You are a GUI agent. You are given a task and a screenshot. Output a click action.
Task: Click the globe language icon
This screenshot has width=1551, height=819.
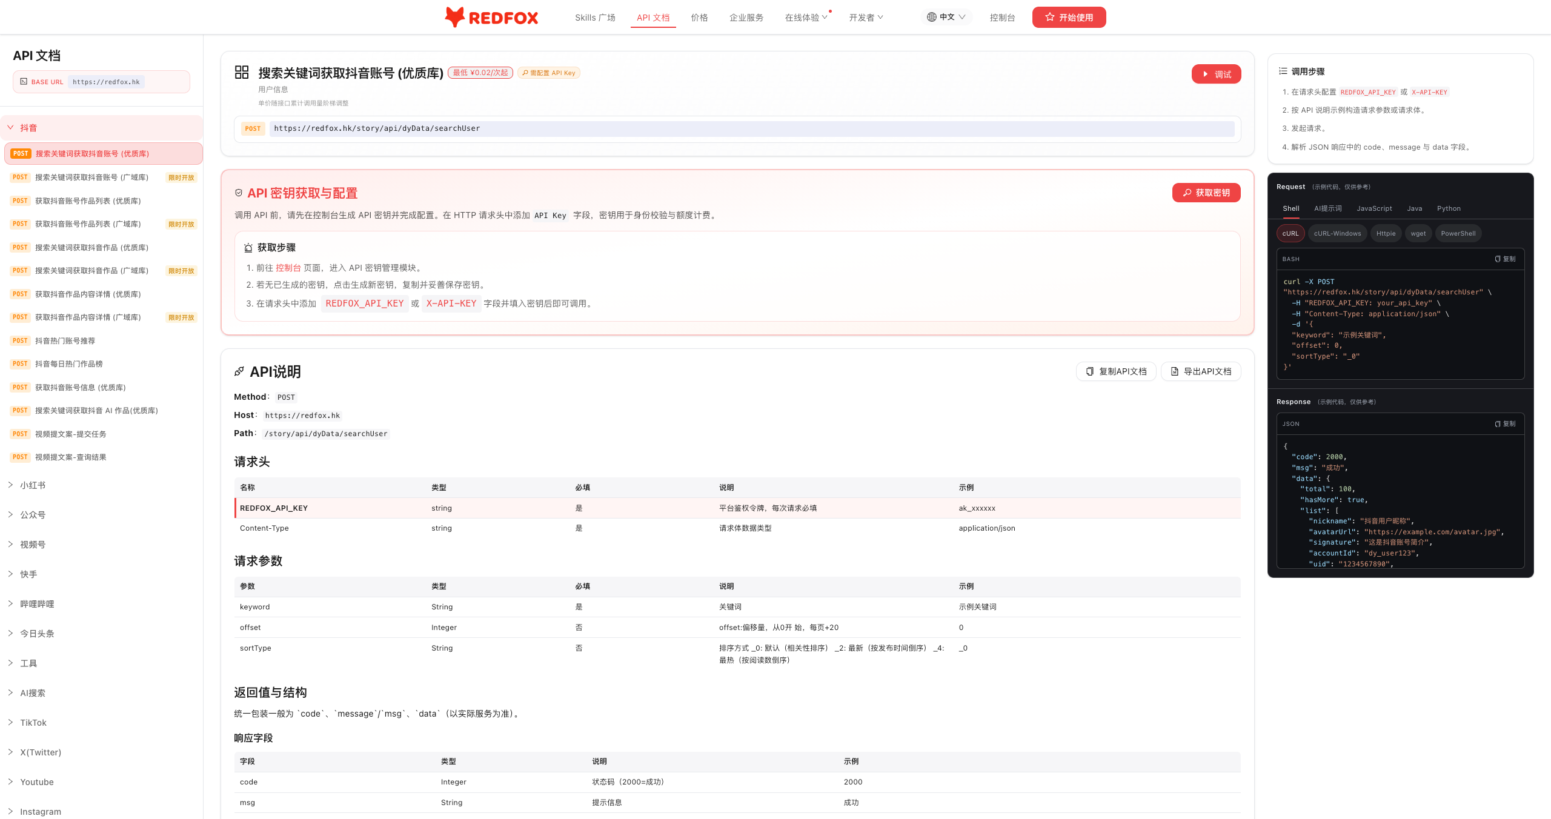[x=931, y=17]
